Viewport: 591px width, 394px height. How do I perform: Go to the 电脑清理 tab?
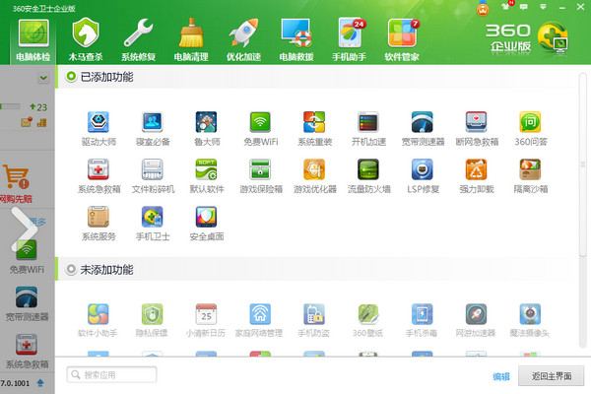[192, 39]
